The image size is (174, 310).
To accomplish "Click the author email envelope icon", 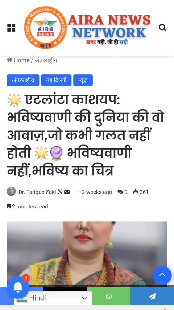I will tap(67, 192).
